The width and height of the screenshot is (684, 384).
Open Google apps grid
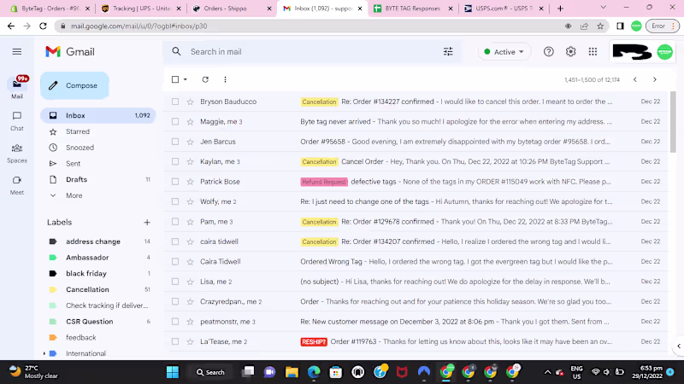(593, 52)
